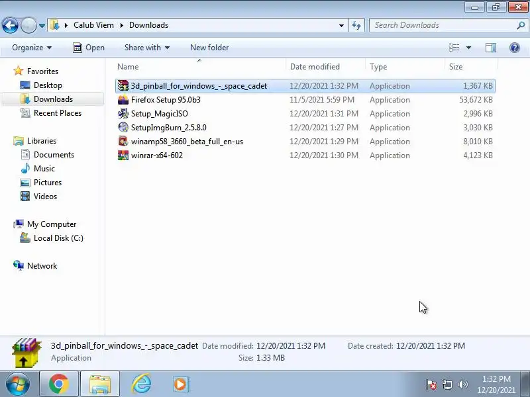Click the taskbar clock showing 1:32 PM

coord(496,384)
